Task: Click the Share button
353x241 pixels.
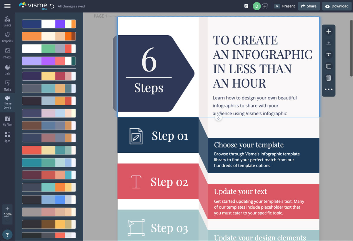Action: point(309,6)
